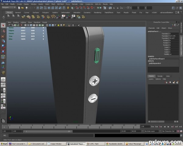The height and width of the screenshot is (146, 183).
Task: Select the arrow Select Tool in the toolbox
Action: tap(3, 25)
